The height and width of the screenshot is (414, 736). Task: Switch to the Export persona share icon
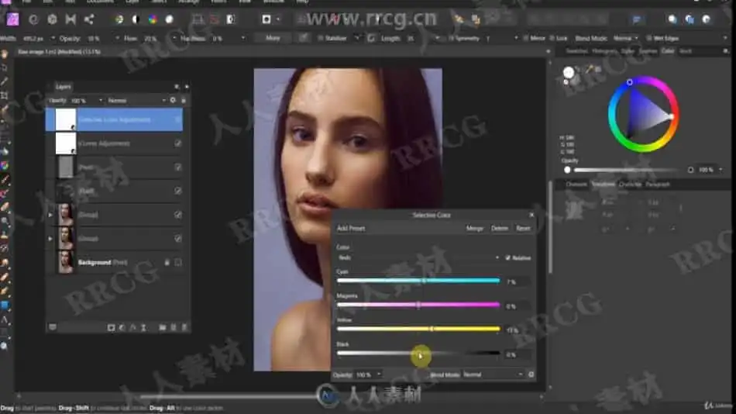(89, 19)
